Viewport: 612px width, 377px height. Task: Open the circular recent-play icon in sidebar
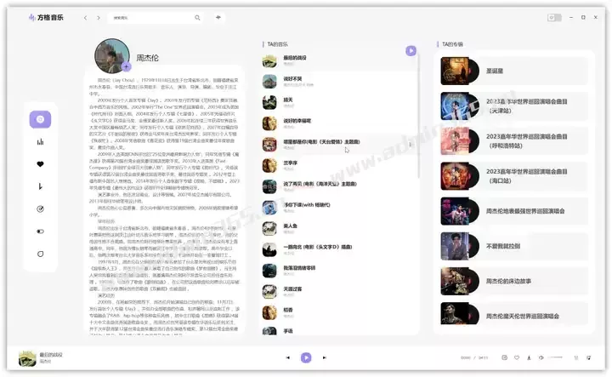click(40, 209)
